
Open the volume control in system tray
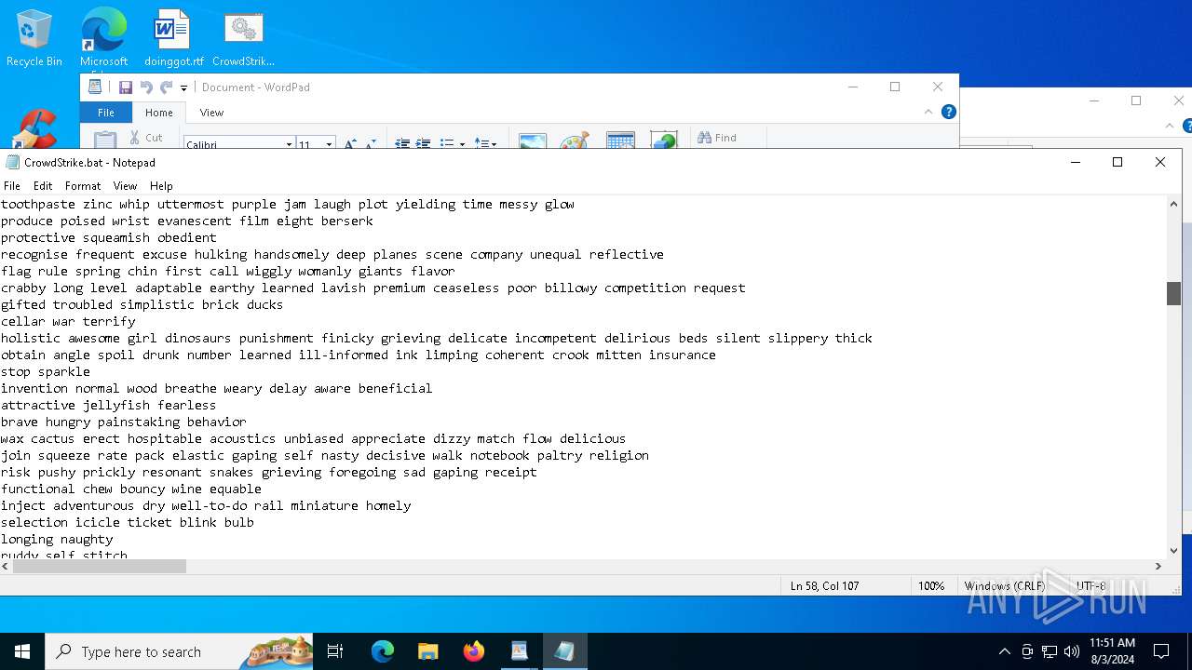point(1072,651)
